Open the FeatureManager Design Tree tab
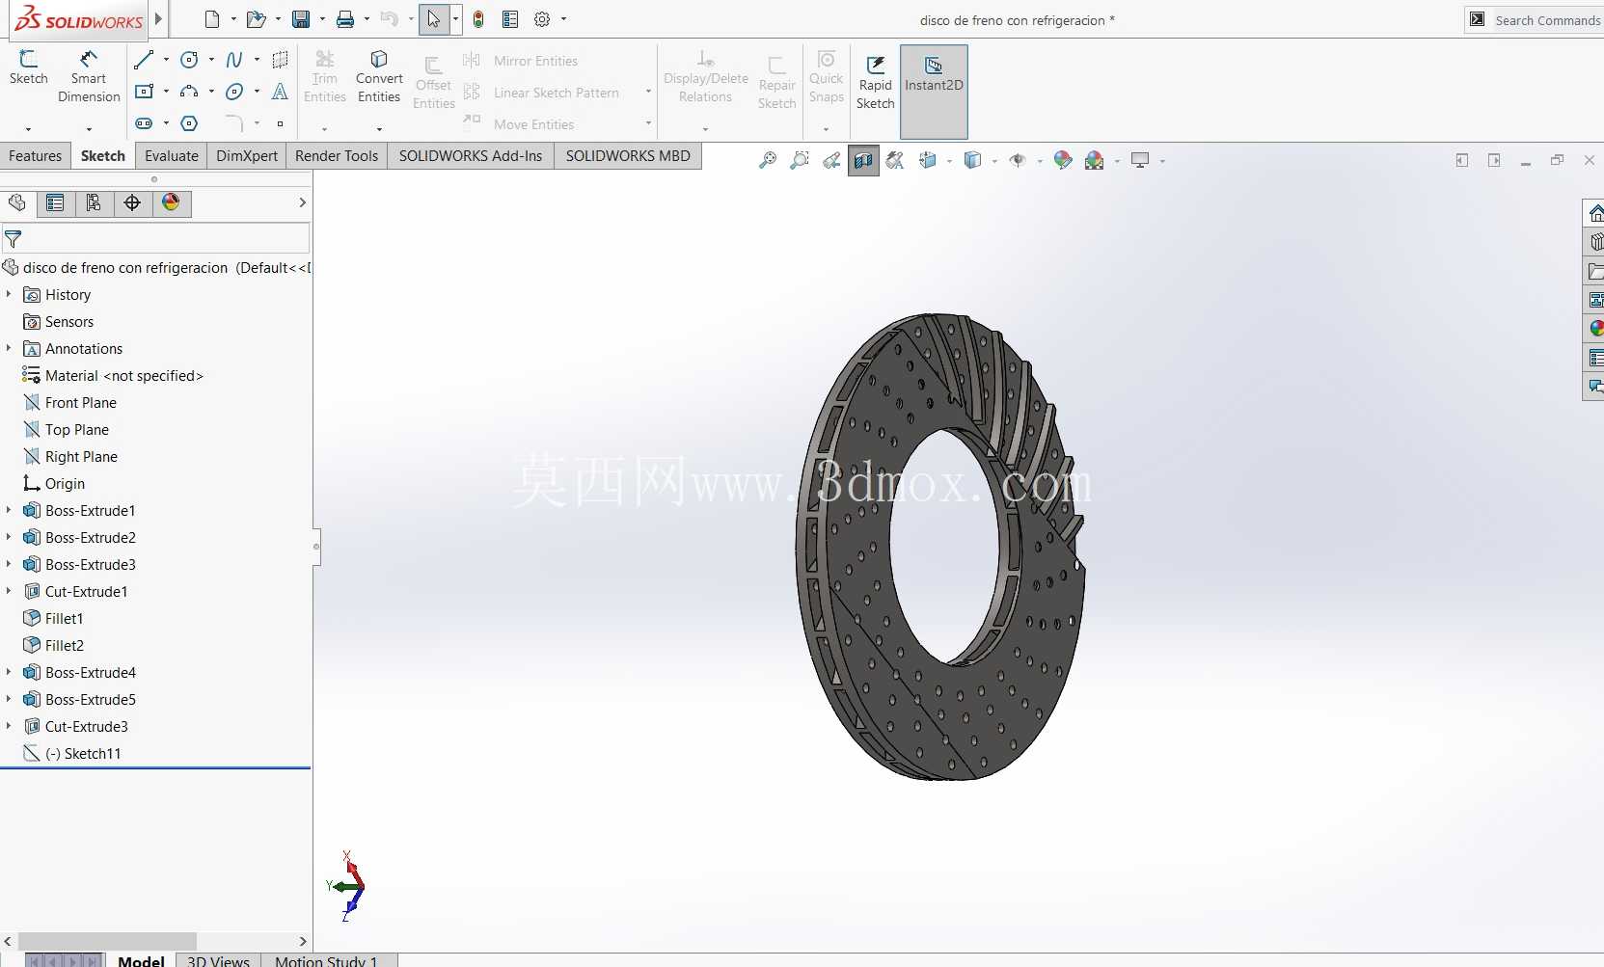 click(17, 202)
